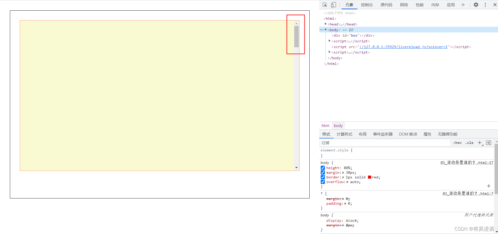Uncheck the overflow: auto property
Viewport: 498px width, 234px height.
(323, 182)
